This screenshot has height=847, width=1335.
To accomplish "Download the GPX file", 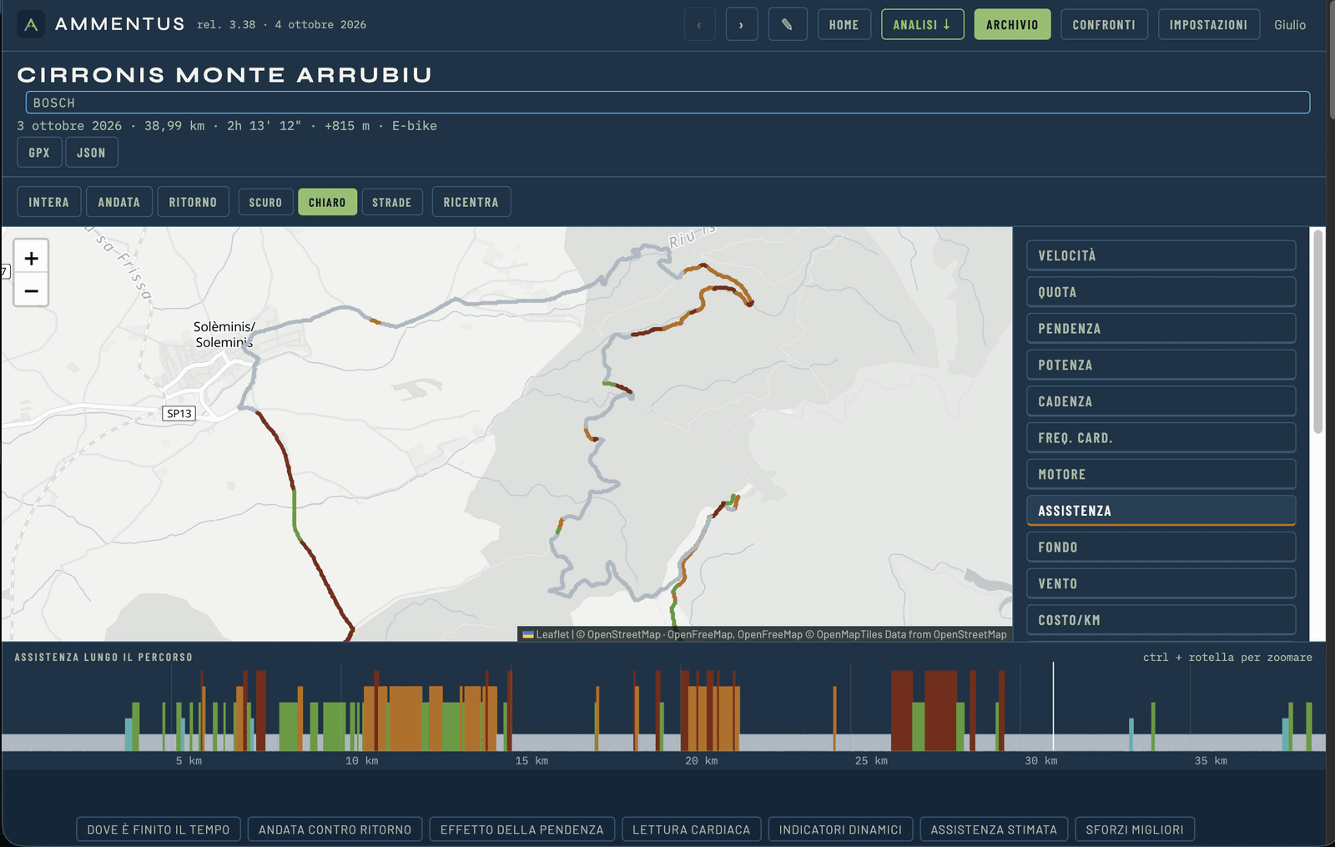I will (39, 153).
